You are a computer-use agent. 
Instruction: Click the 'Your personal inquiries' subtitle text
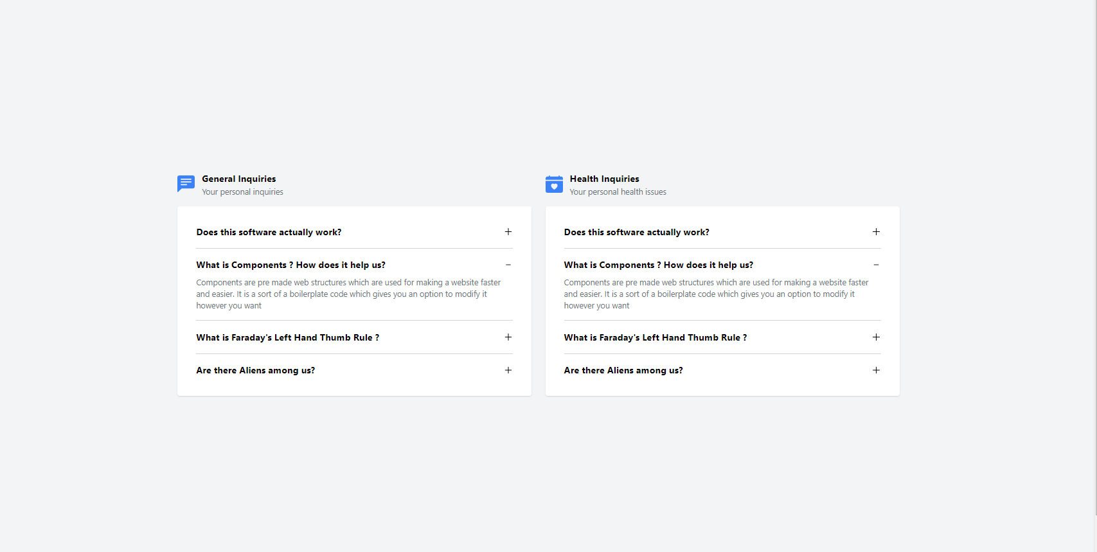pyautogui.click(x=242, y=191)
